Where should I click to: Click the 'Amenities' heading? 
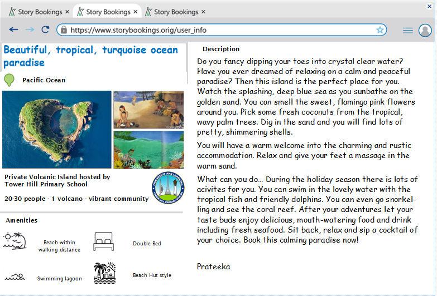click(21, 220)
